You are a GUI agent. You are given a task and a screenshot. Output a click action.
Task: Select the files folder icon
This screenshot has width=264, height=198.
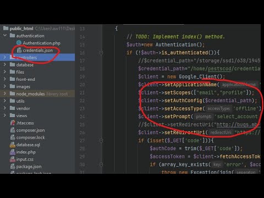tap(12, 71)
